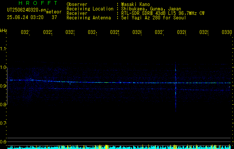Click the date stamp 25.06.24 03:20
Screen dimensions: 234x149
click(x=25, y=18)
